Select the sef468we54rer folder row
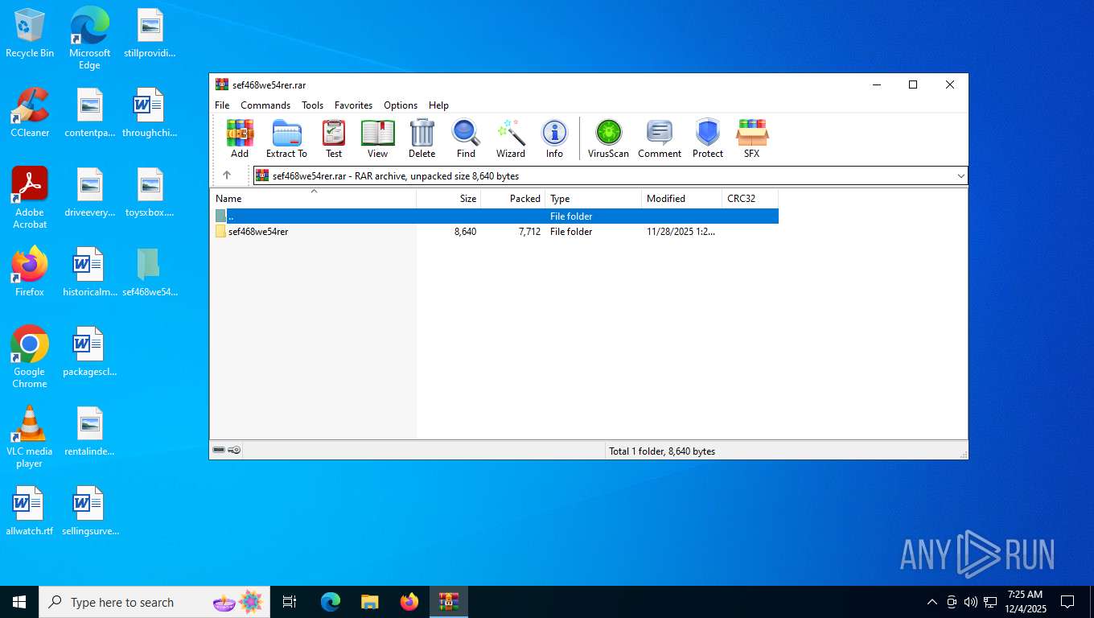This screenshot has height=618, width=1094. coord(495,232)
